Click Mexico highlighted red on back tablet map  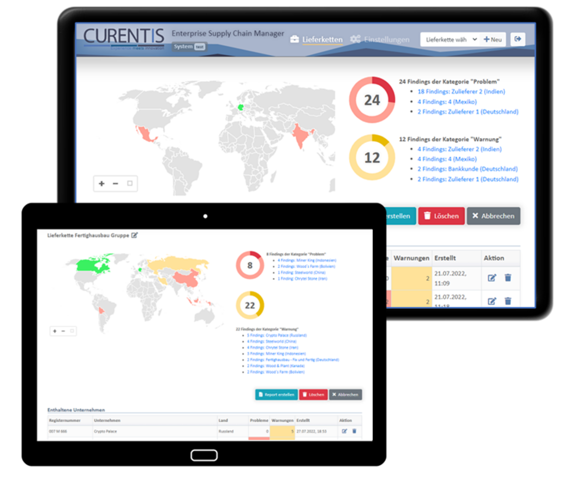[x=145, y=134]
